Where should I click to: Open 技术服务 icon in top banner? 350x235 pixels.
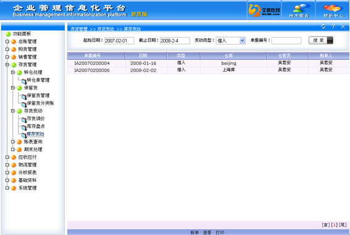[299, 11]
